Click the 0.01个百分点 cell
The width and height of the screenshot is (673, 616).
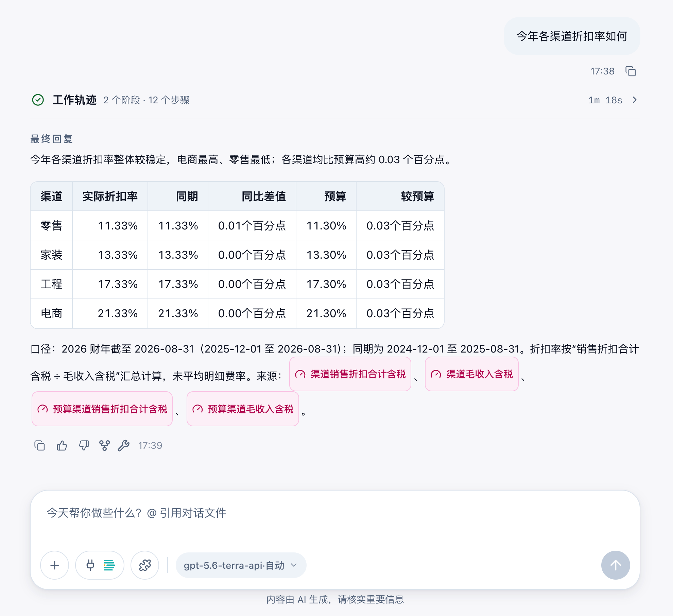point(252,225)
